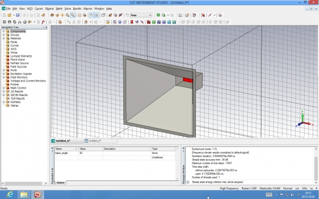
Task: Click the Type column header
Action: click(x=163, y=149)
